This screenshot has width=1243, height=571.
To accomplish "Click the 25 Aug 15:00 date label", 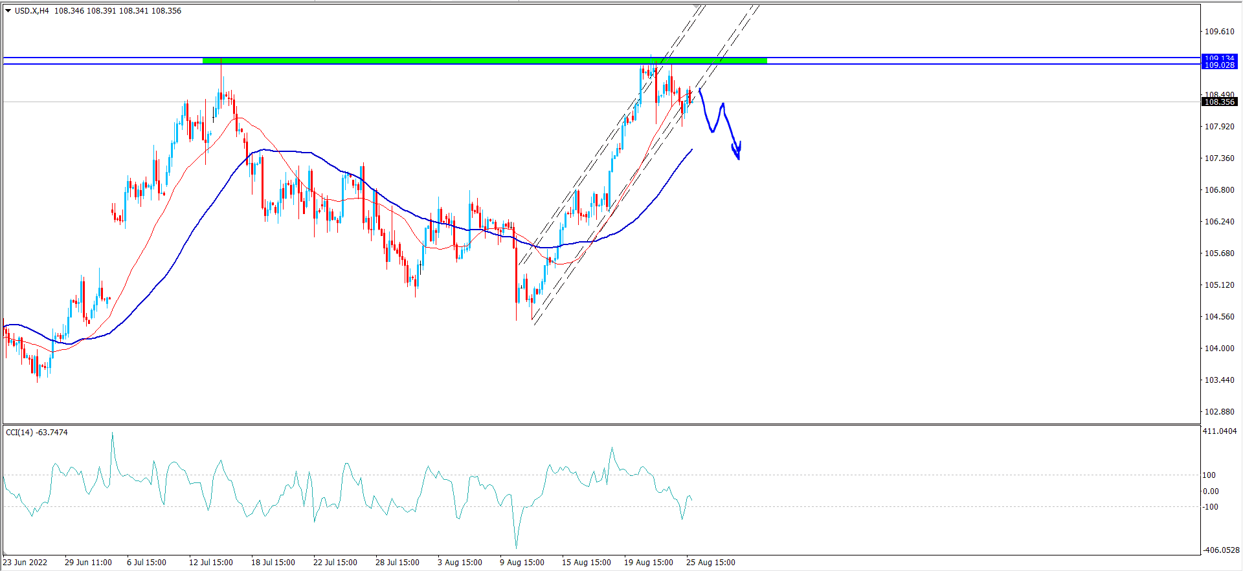I will point(710,563).
